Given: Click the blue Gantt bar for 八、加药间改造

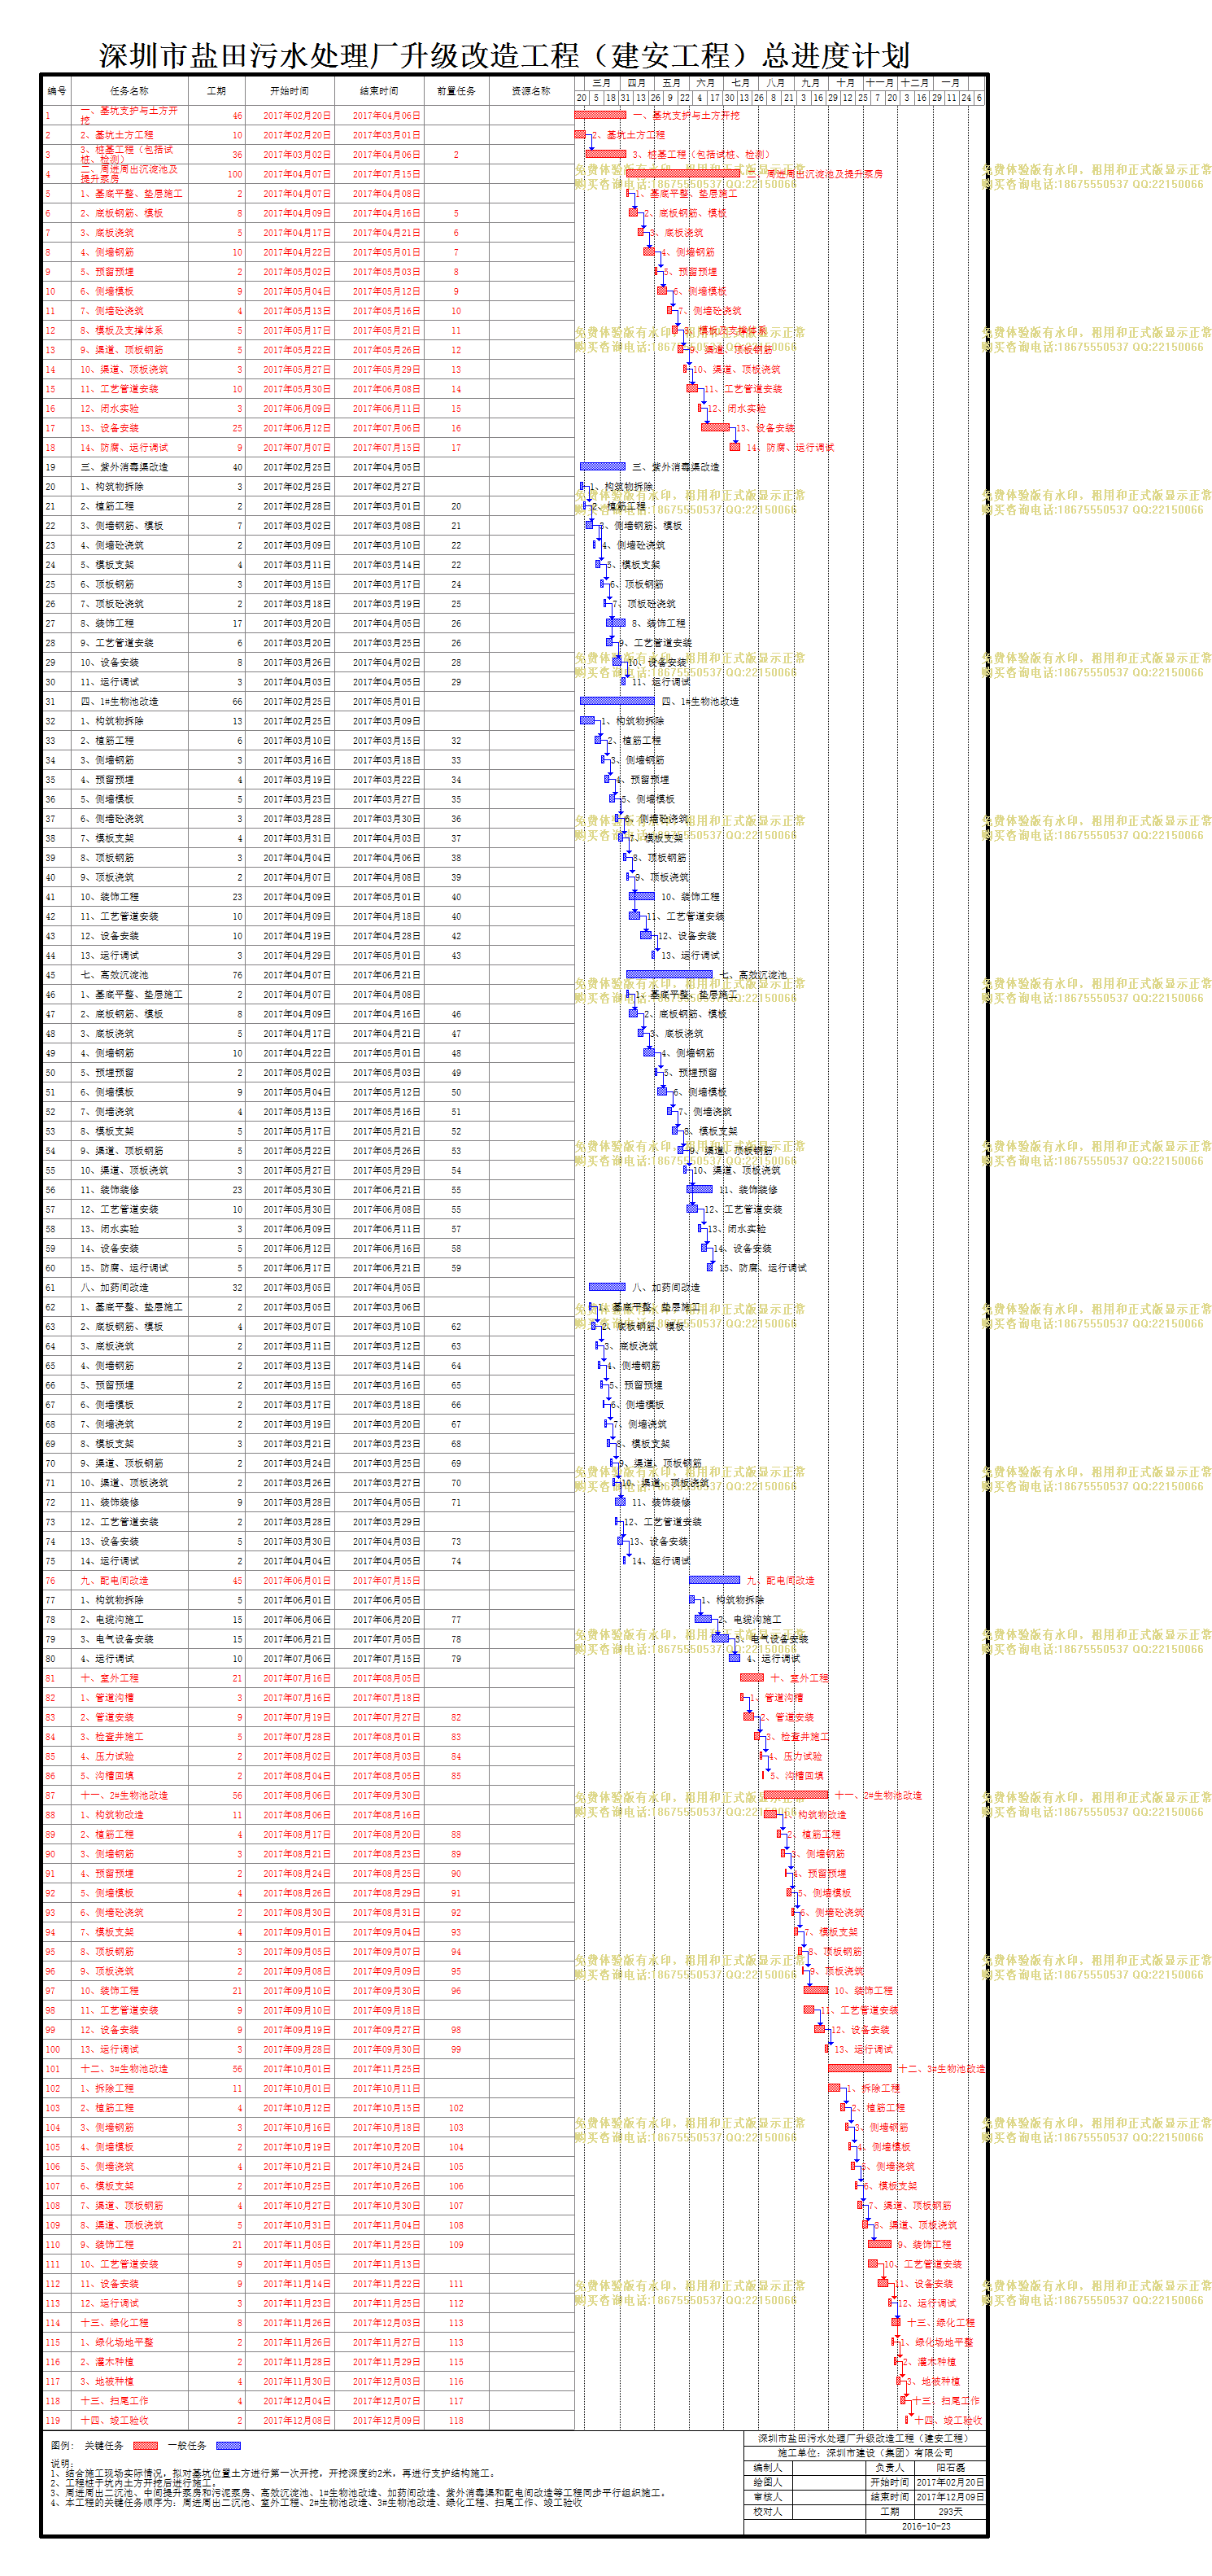Looking at the screenshot, I should [607, 1287].
